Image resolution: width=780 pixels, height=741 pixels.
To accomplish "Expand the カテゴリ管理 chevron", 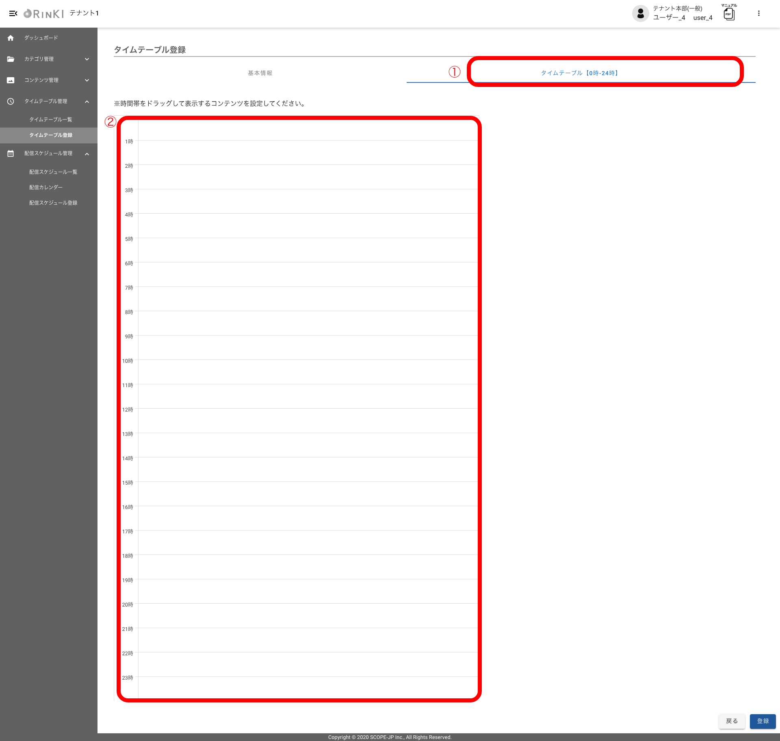I will tap(87, 59).
